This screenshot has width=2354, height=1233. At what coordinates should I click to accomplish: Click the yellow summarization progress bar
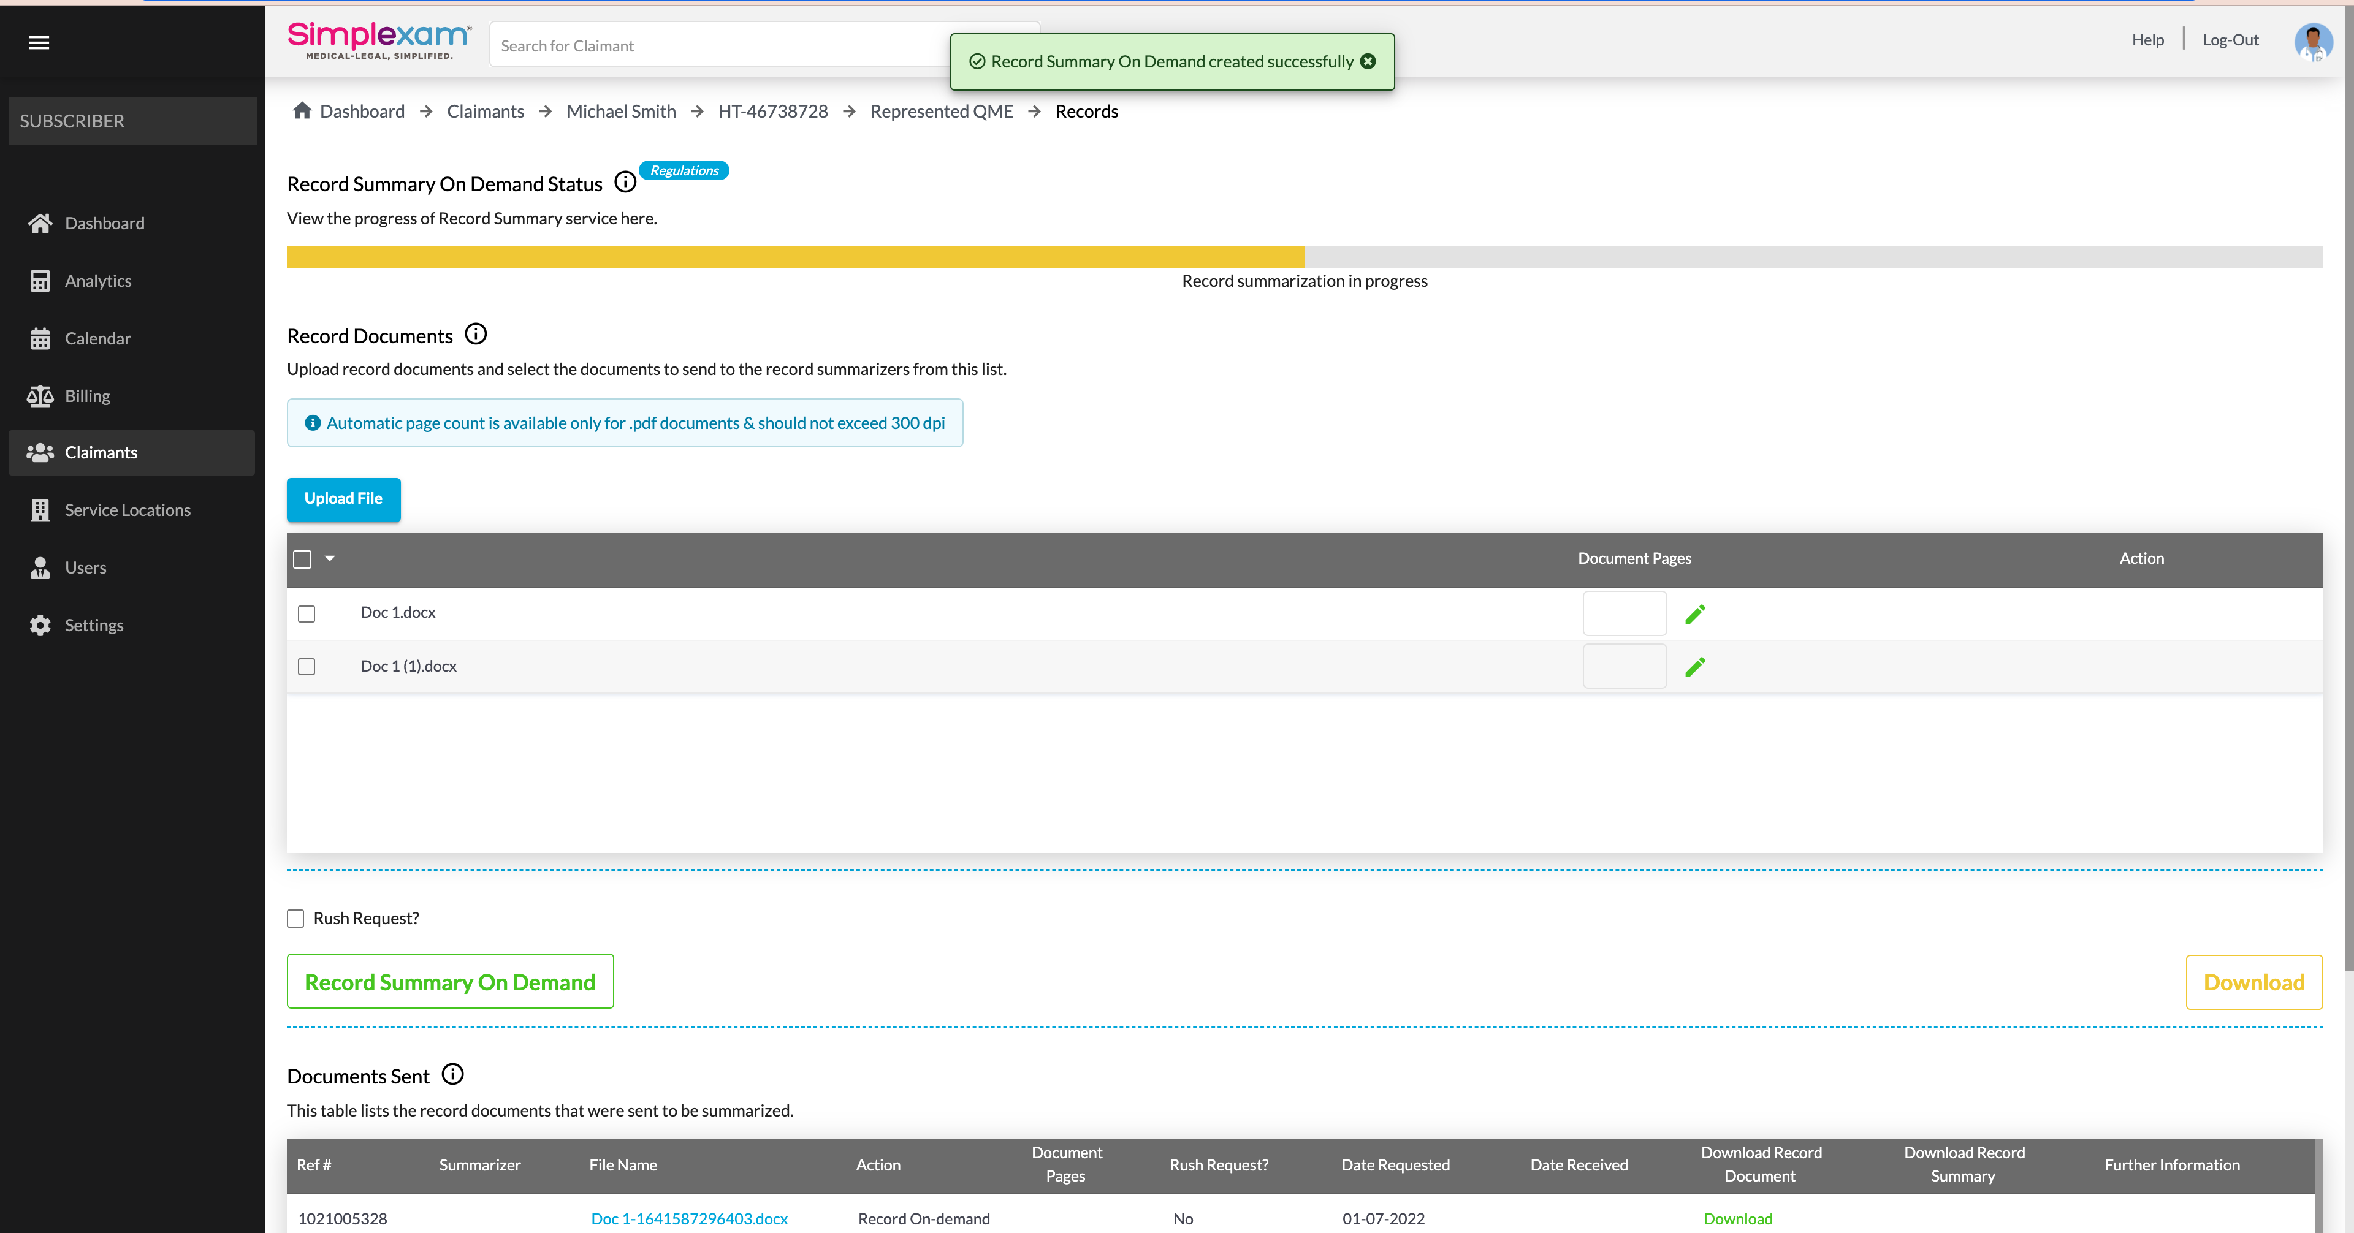click(x=795, y=257)
